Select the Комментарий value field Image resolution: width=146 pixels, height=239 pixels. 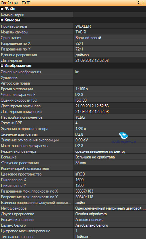110,15
